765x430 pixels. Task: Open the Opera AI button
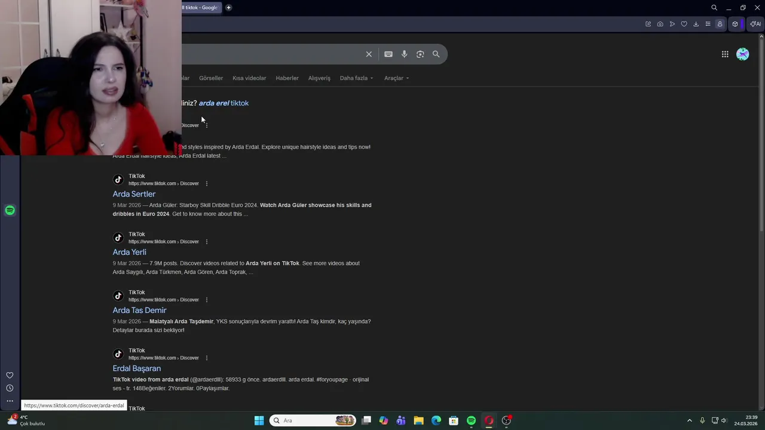(x=755, y=24)
